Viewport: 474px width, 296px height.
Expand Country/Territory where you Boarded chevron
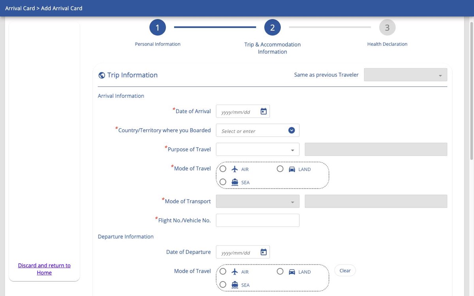[x=292, y=131]
